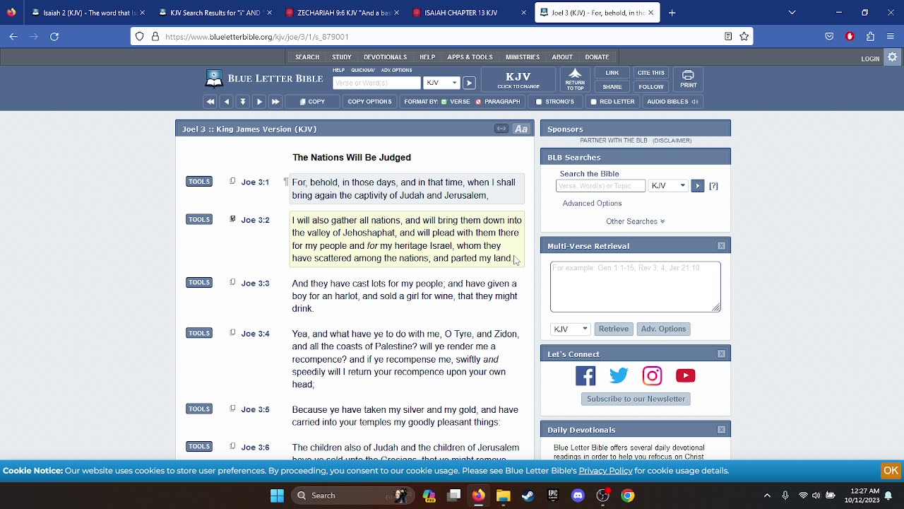Switch to the ISAIAH CHAPTER 13 KJV tab
The image size is (904, 509).
(x=463, y=13)
